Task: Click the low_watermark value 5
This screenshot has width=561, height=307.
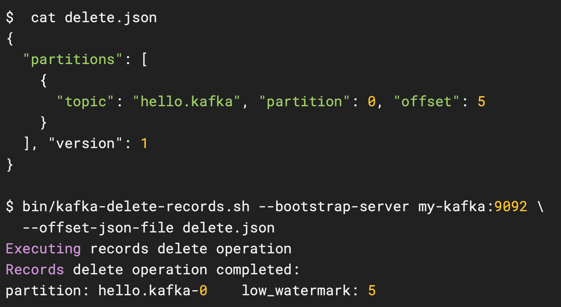Action: tap(372, 290)
